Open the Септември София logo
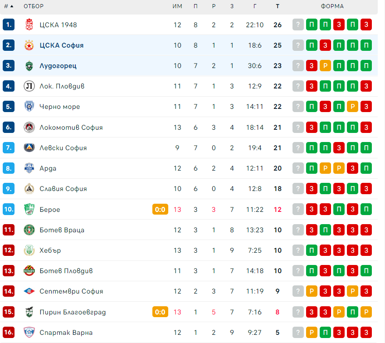Viewport: 385px width, 343px height. coord(29,291)
